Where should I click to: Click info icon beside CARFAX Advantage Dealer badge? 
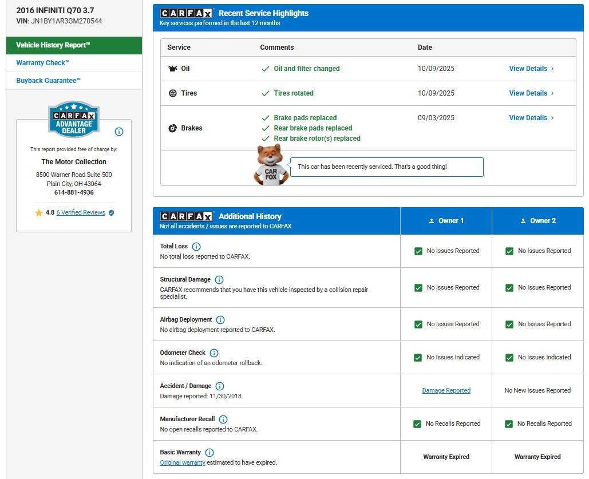click(119, 132)
